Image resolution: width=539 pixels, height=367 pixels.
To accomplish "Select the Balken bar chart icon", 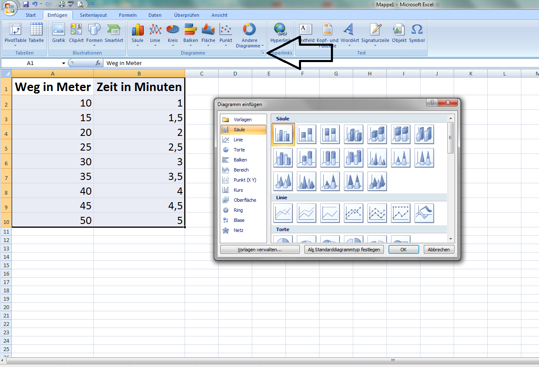I will point(190,34).
